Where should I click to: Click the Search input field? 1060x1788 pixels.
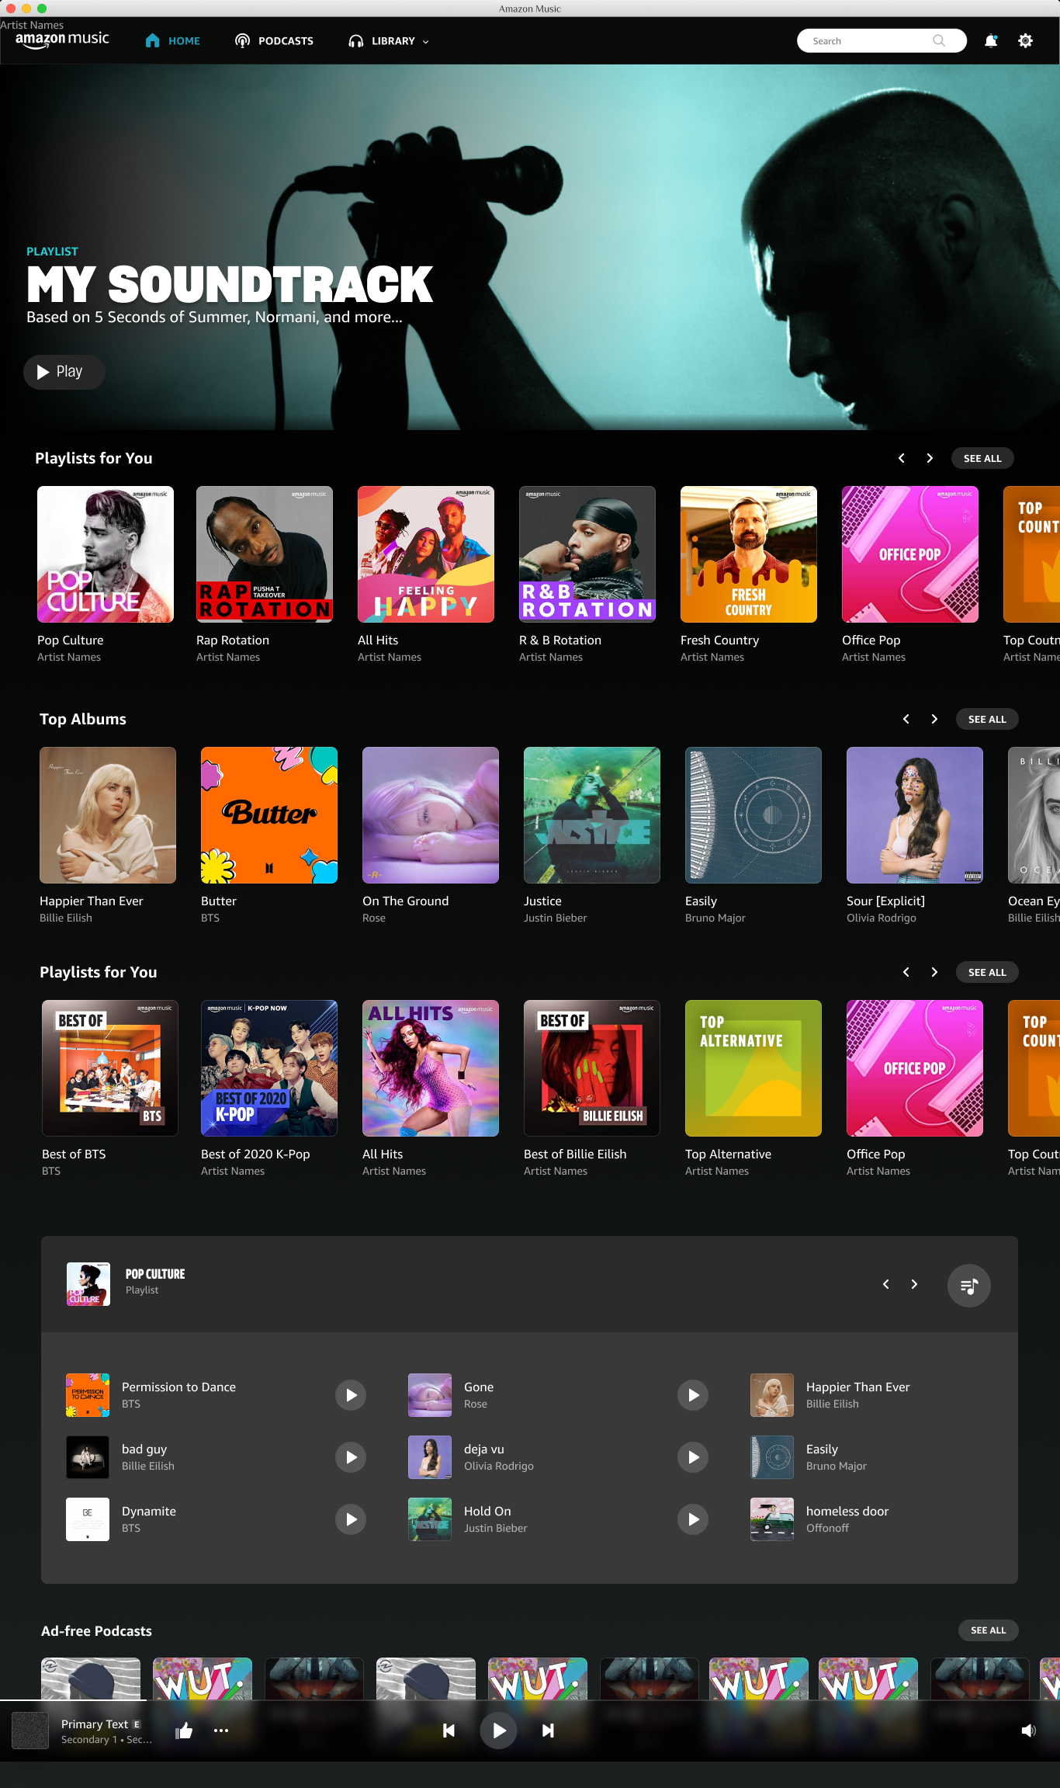click(x=882, y=41)
